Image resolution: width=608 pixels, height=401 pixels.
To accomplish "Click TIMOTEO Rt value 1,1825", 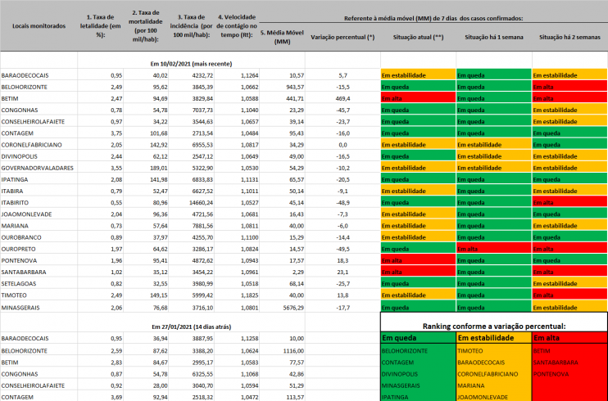I will [249, 295].
